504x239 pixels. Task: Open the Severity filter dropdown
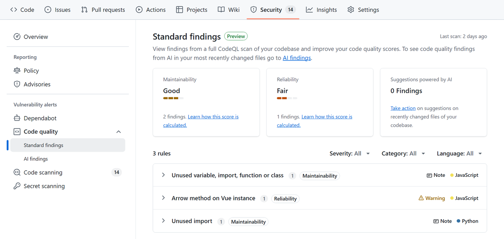point(350,154)
